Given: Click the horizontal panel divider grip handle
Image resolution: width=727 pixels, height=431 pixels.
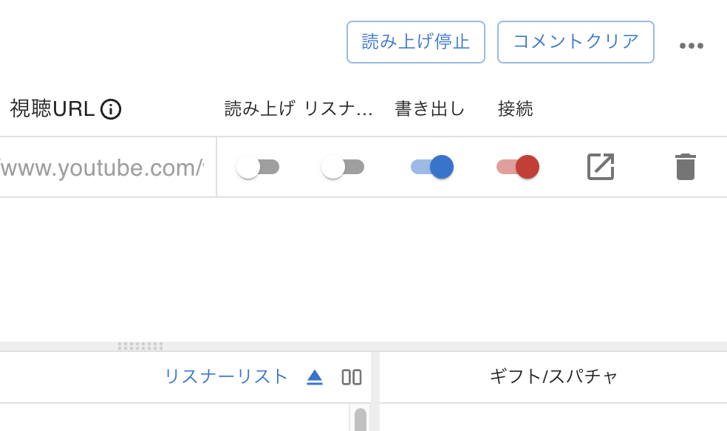Looking at the screenshot, I should click(x=140, y=346).
